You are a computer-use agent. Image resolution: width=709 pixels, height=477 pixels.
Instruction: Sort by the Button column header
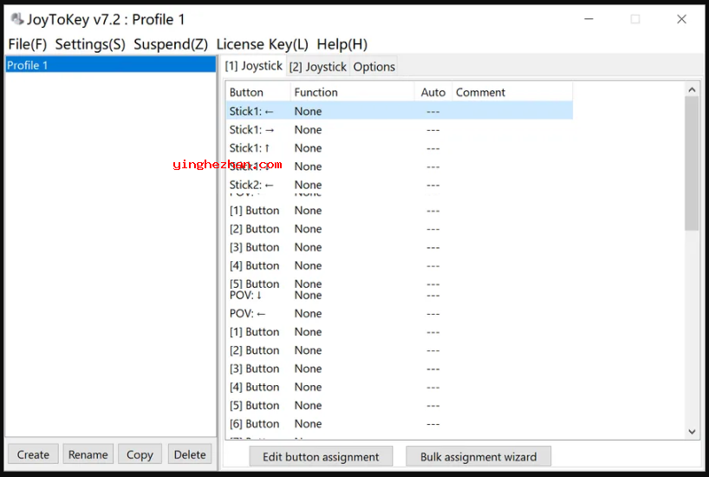tap(257, 92)
